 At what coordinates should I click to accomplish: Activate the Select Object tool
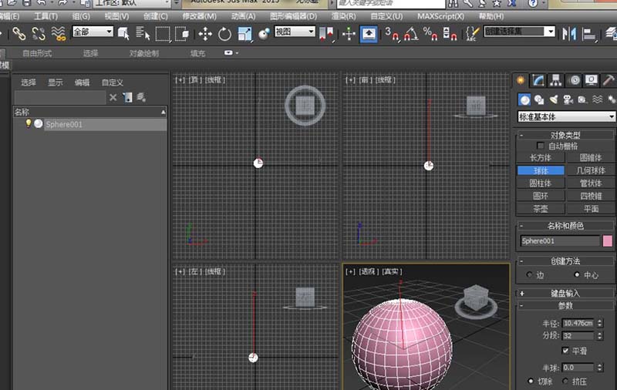click(x=123, y=34)
